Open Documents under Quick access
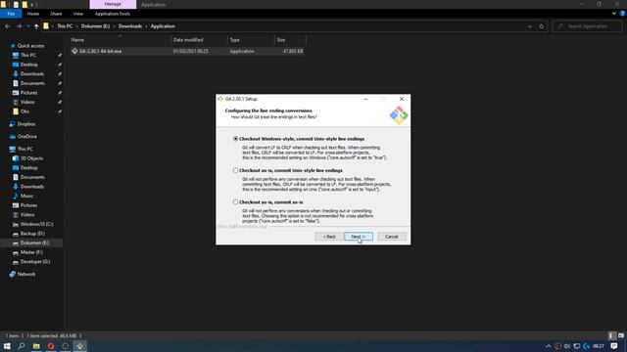Viewport: 627px width, 352px height. 32,83
